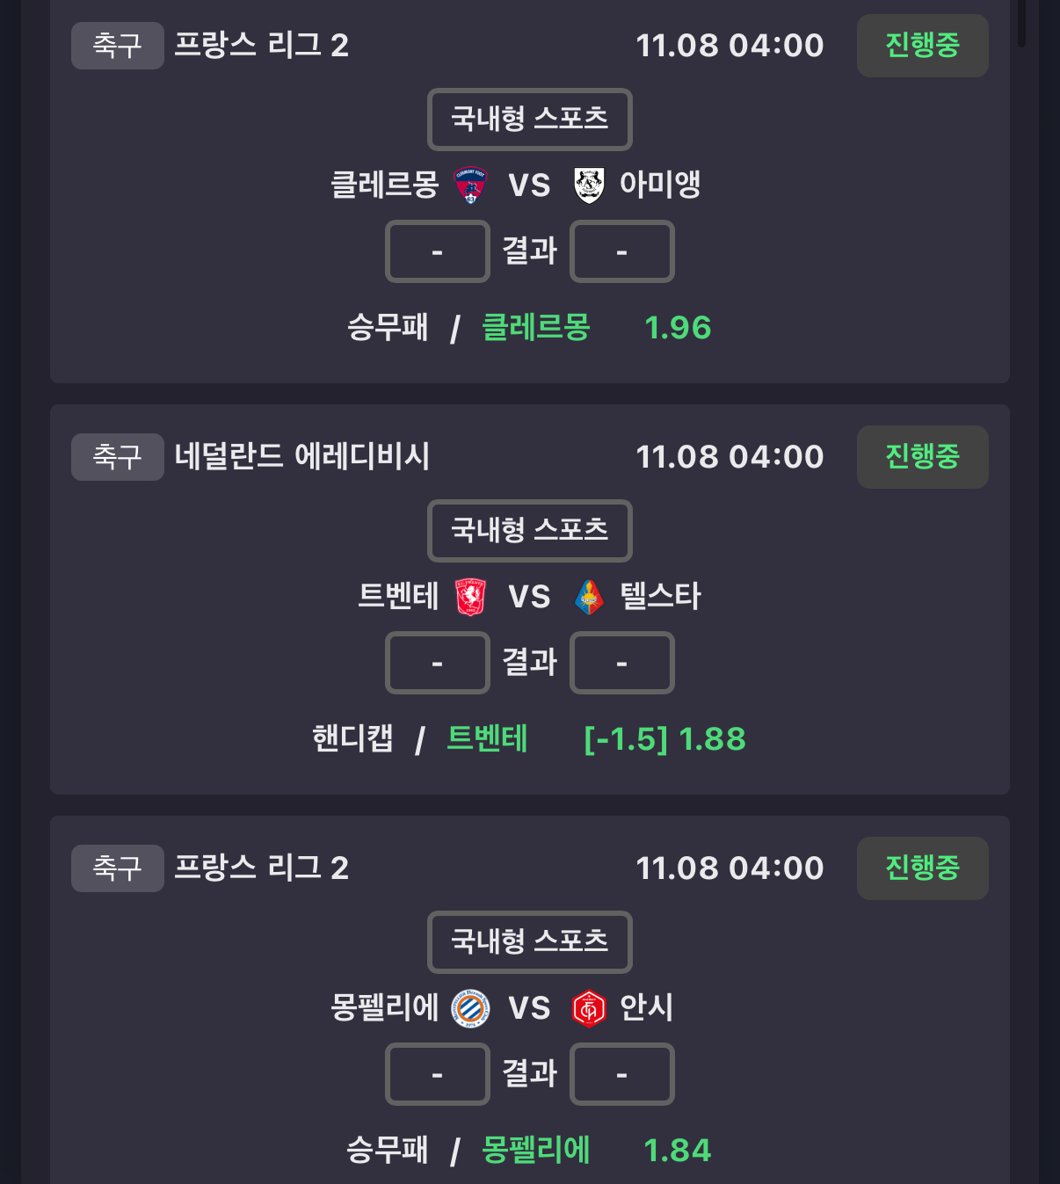Viewport: 1060px width, 1184px height.
Task: Click the Clermont team crest icon
Action: coord(470,185)
